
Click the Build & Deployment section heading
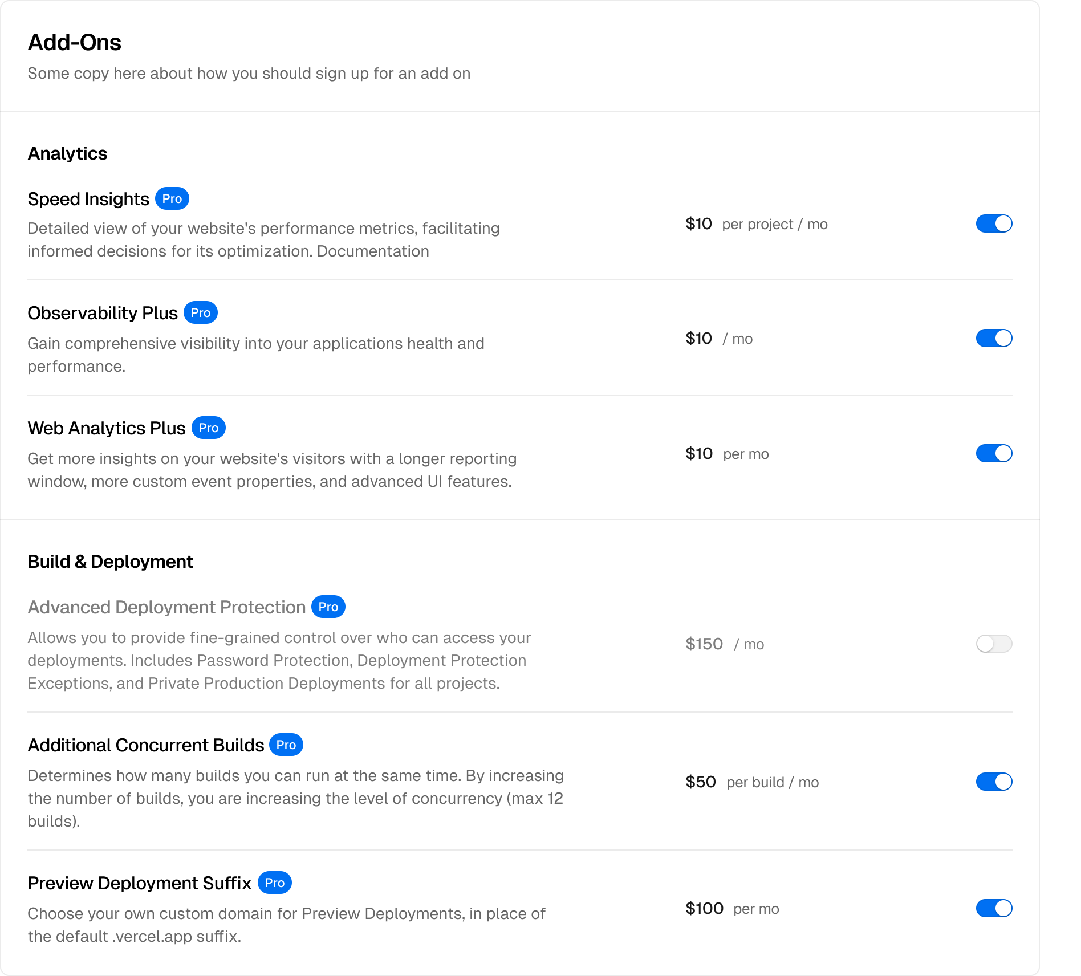coord(111,562)
